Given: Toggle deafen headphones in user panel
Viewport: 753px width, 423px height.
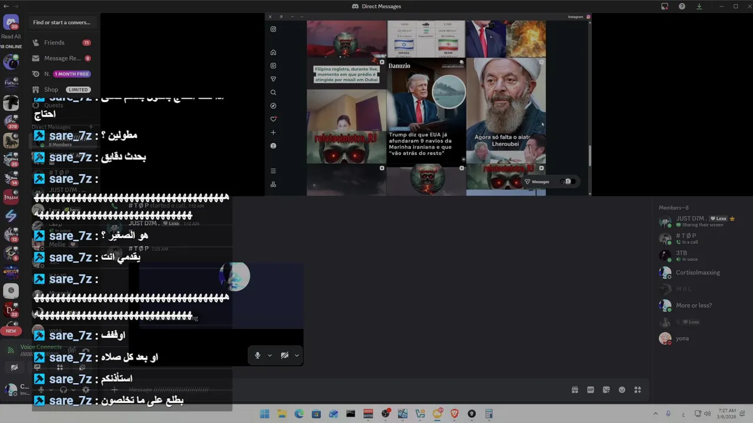Looking at the screenshot, I should coord(64,390).
